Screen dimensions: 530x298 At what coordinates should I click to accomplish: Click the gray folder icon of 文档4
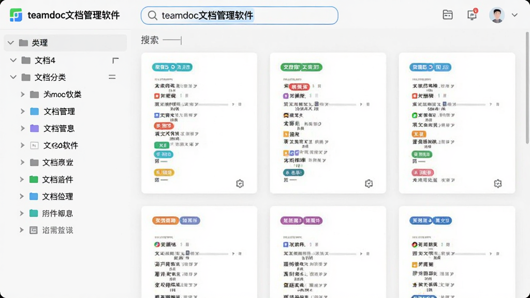click(26, 60)
